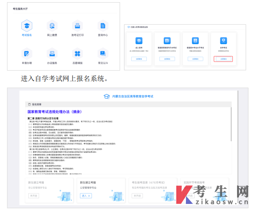The width and height of the screenshot is (255, 210).
Task: Click the 考试报名 label text
Action: [x=27, y=35]
